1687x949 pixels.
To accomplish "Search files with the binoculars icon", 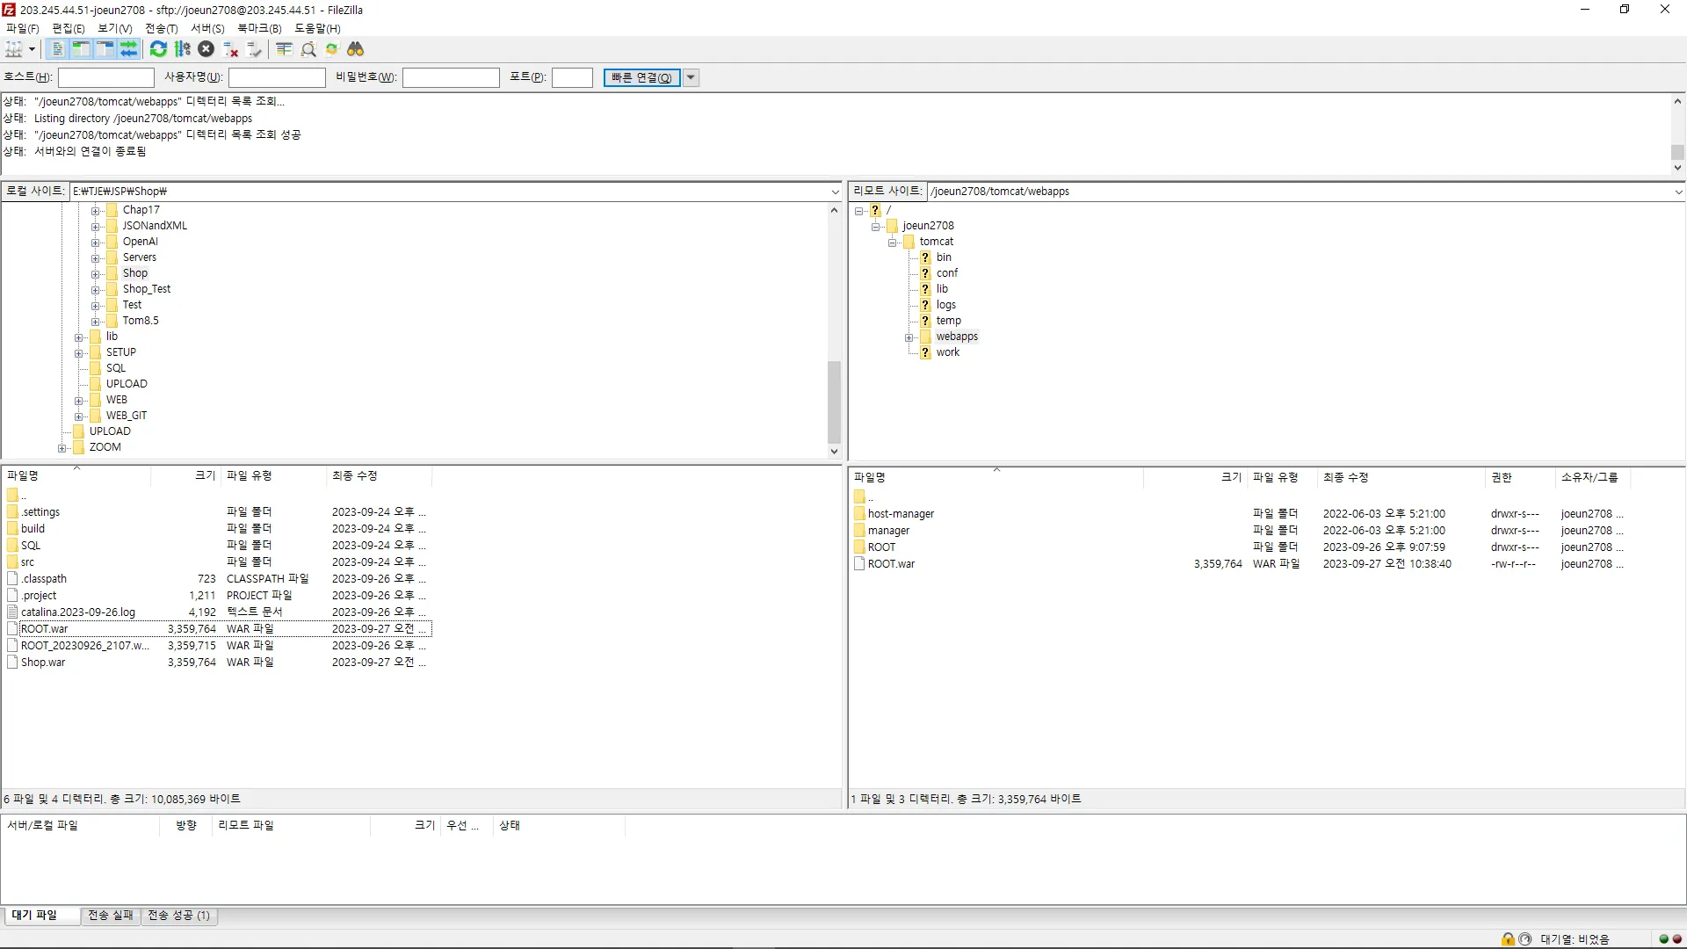I will coord(356,49).
